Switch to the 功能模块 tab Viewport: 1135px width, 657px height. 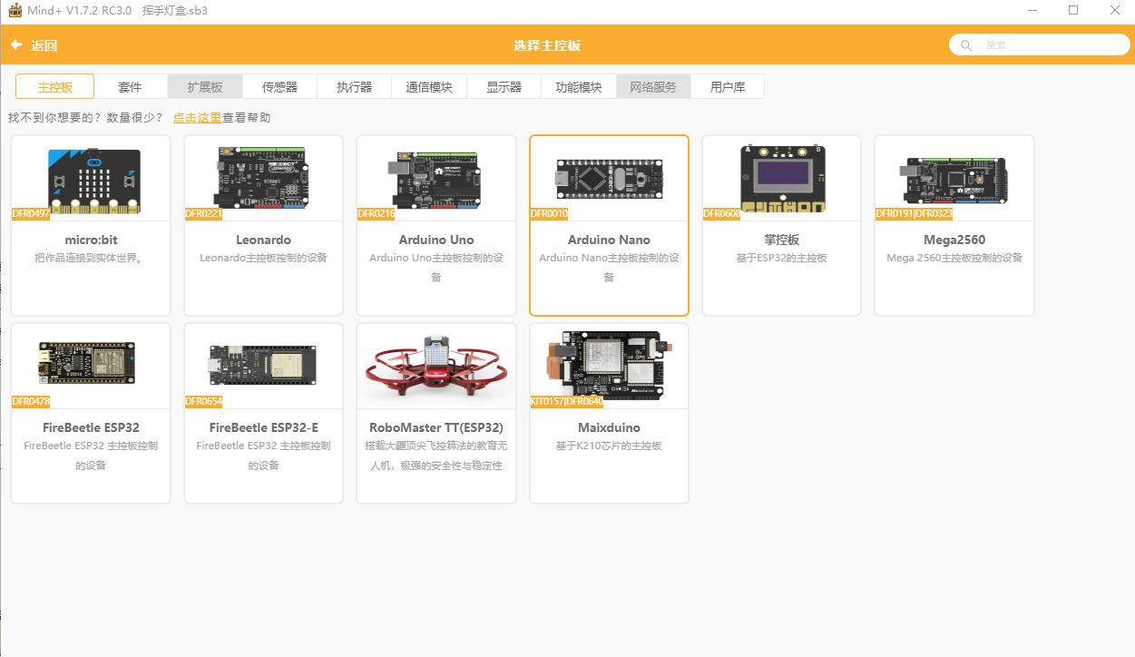pos(579,87)
